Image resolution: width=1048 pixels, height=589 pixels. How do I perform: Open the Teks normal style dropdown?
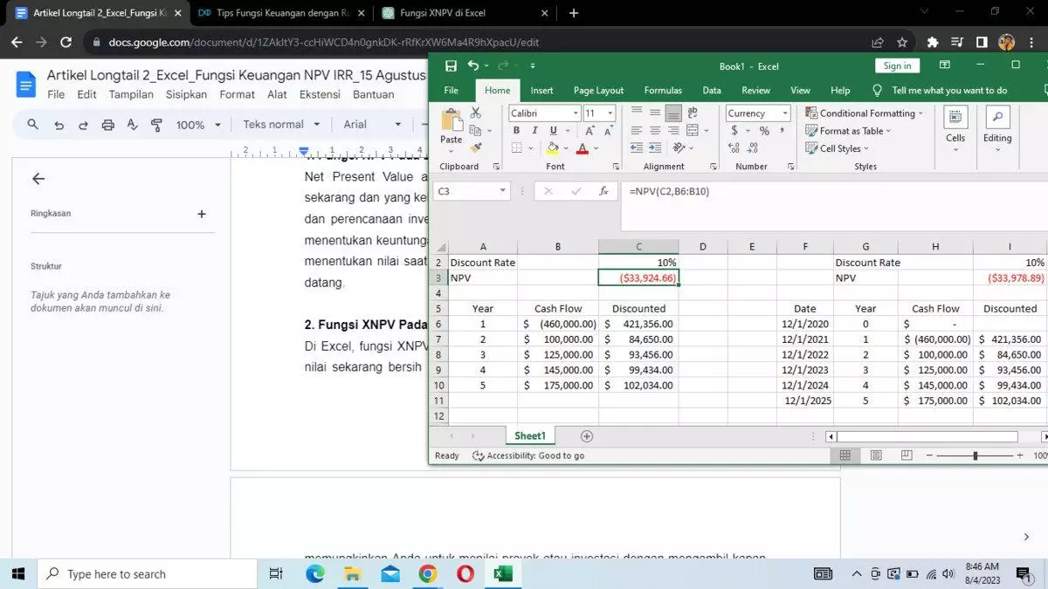(x=281, y=125)
